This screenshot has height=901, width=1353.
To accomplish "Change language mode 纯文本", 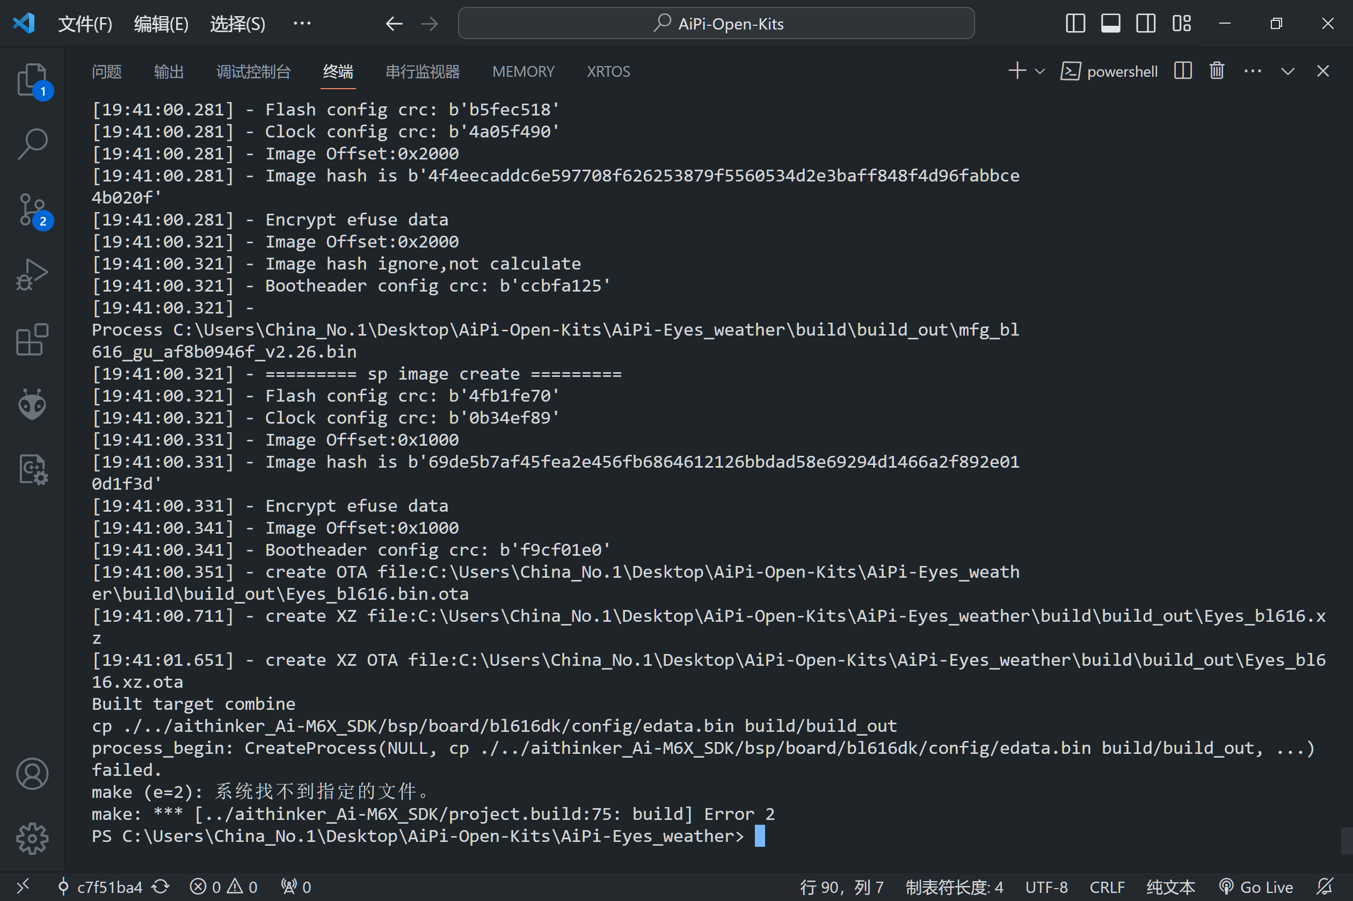I will [1170, 887].
